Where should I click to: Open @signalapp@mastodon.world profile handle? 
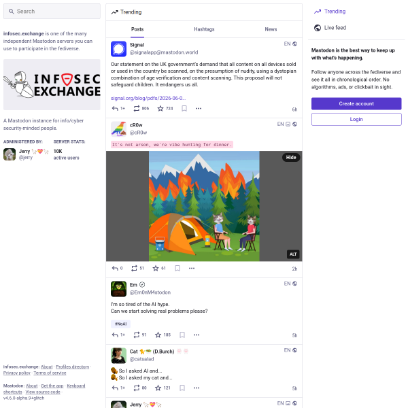tap(164, 52)
